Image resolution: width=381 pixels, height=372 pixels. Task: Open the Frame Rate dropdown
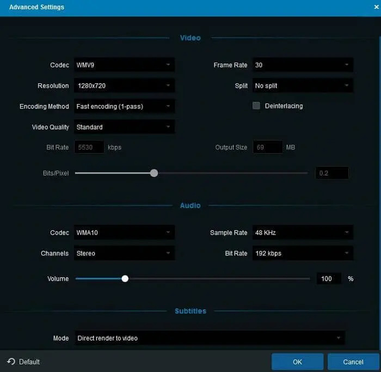point(302,65)
